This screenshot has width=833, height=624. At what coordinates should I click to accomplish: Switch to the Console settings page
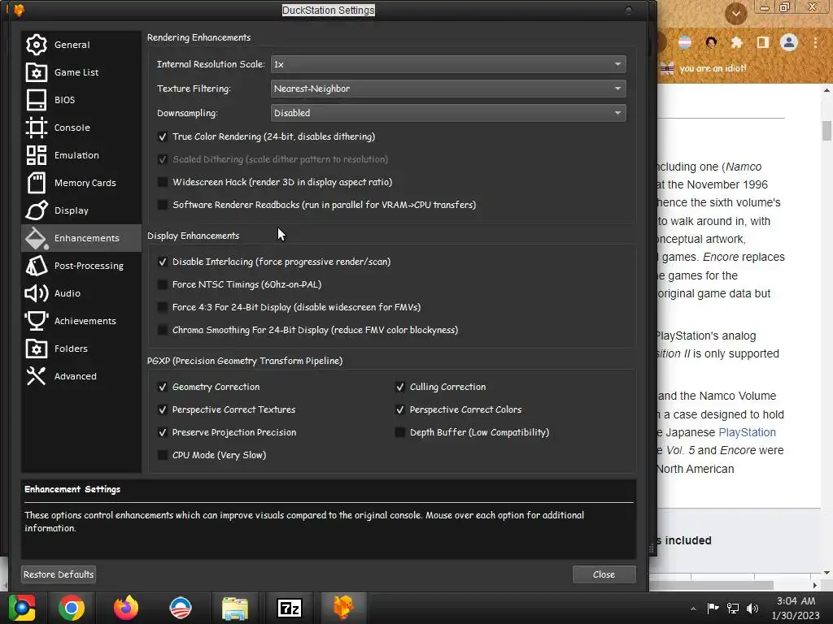[81, 128]
